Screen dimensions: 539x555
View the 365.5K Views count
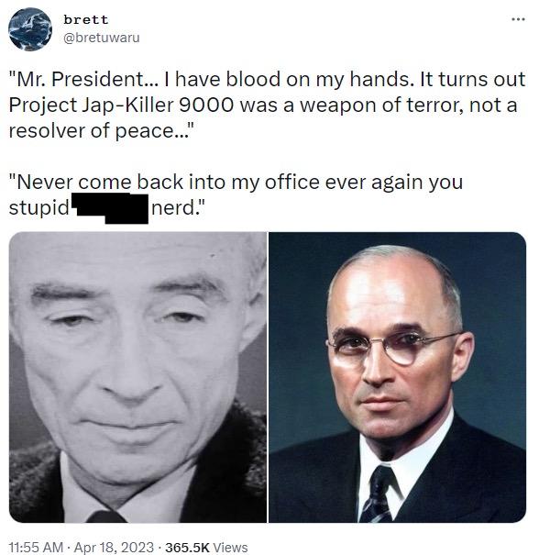(206, 548)
